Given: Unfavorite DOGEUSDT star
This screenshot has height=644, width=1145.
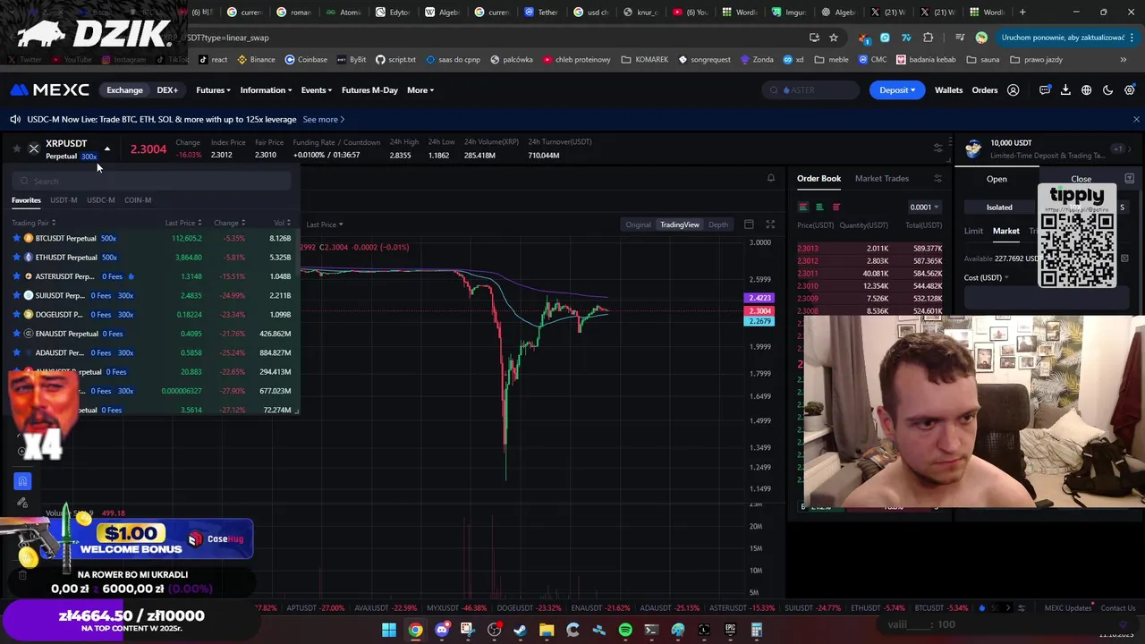Looking at the screenshot, I should point(16,315).
